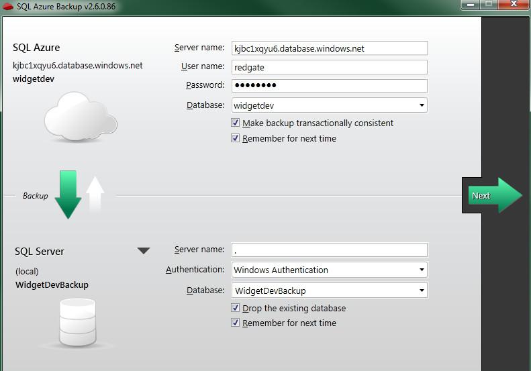Focus the SQL Server Server name field

tap(330, 250)
